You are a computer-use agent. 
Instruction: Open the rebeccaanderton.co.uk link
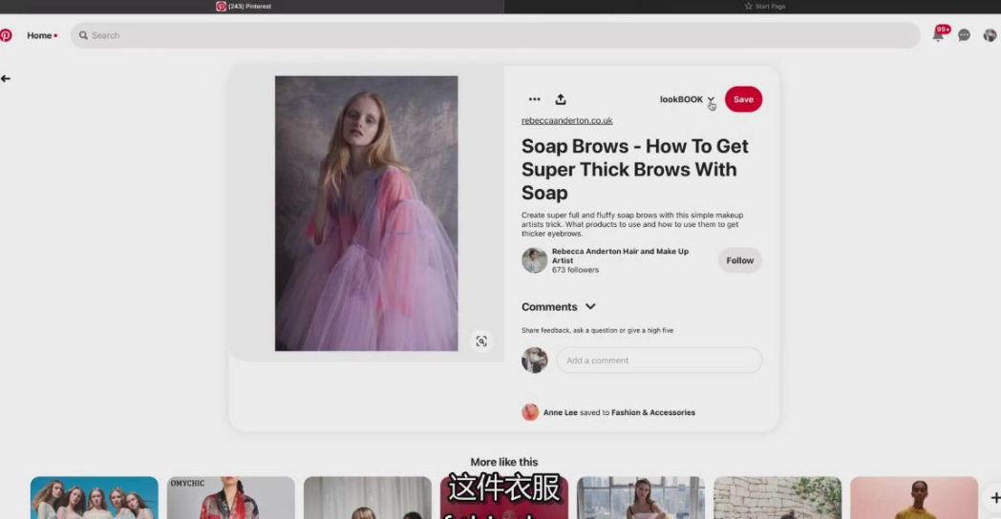(566, 121)
